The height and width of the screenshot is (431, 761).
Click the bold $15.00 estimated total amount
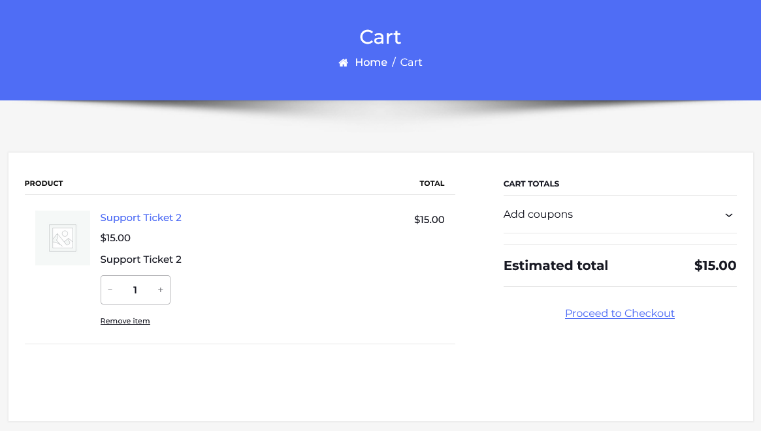(715, 266)
